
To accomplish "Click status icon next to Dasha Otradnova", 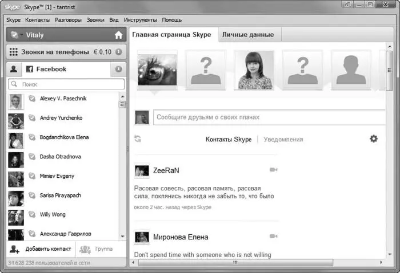I will pyautogui.click(x=32, y=156).
